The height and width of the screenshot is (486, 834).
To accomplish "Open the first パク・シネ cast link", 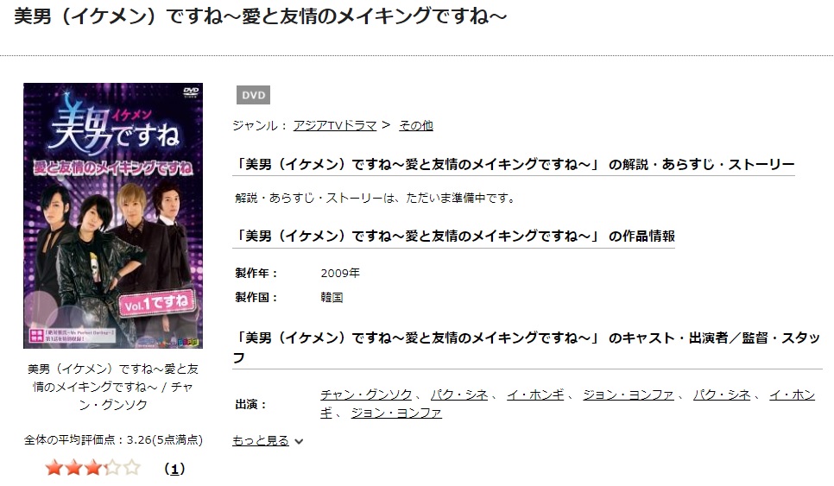I will coord(459,394).
